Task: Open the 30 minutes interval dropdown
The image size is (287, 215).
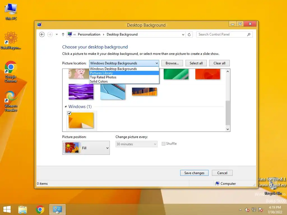Action: click(x=136, y=144)
